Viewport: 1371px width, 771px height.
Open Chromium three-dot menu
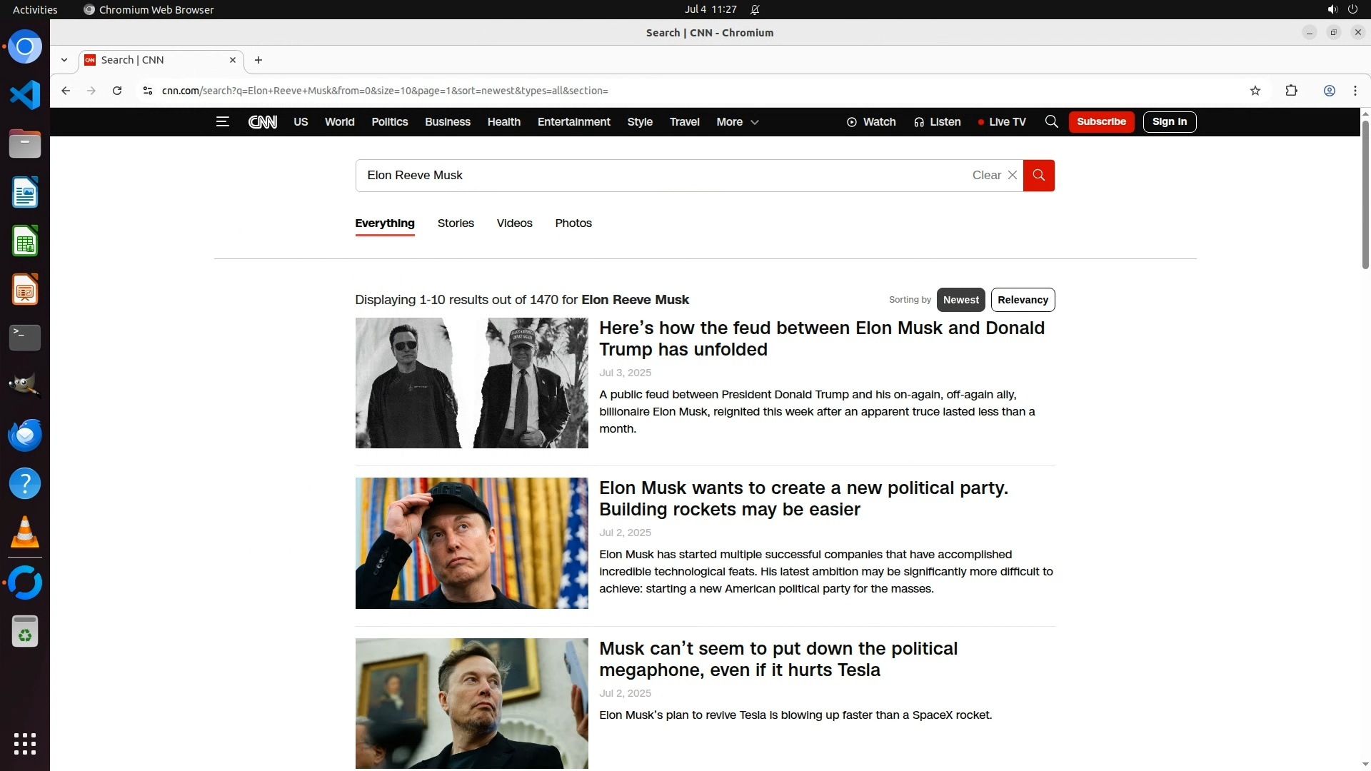point(1355,91)
